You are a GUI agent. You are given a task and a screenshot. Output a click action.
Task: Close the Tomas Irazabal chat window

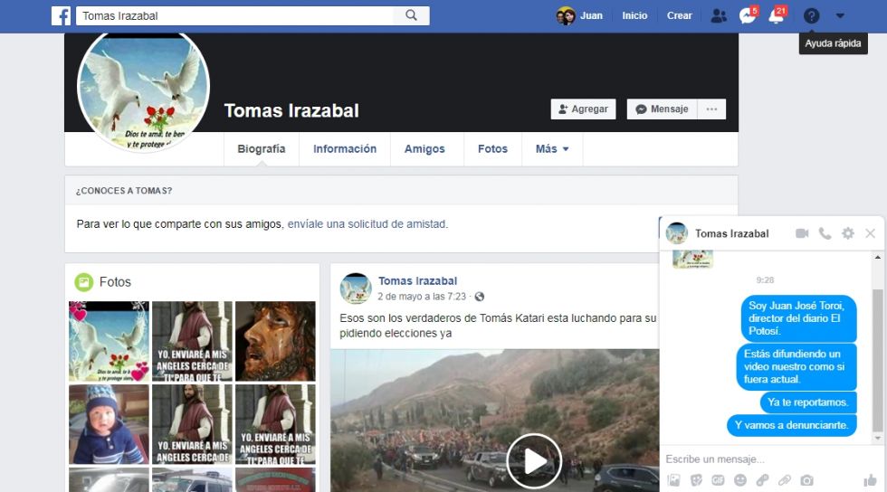click(870, 233)
